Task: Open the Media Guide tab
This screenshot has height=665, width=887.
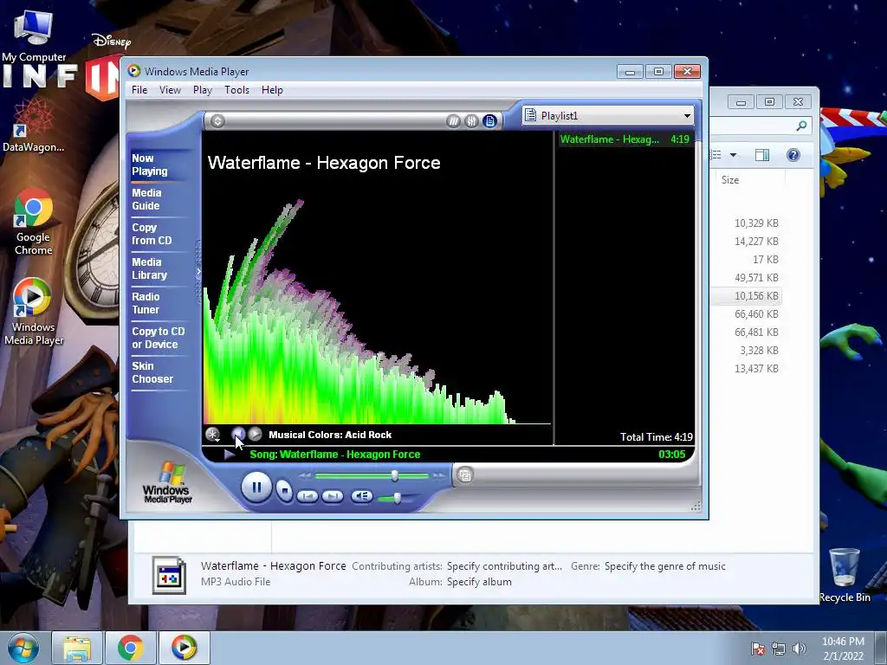Action: click(160, 199)
